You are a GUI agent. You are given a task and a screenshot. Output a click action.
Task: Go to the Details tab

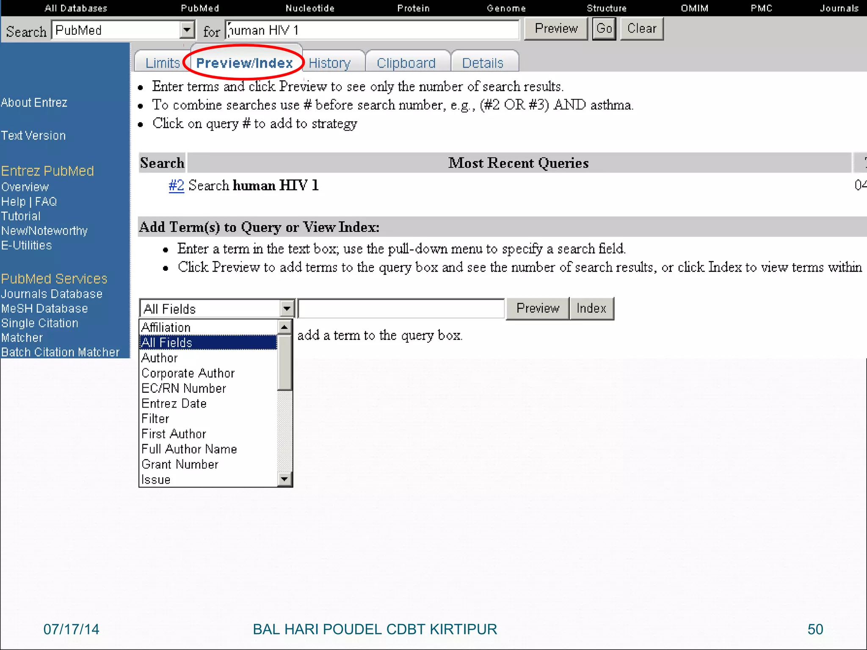coord(483,63)
